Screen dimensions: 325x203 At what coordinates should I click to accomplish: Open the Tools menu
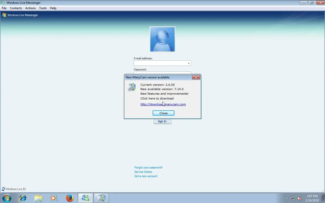point(43,8)
